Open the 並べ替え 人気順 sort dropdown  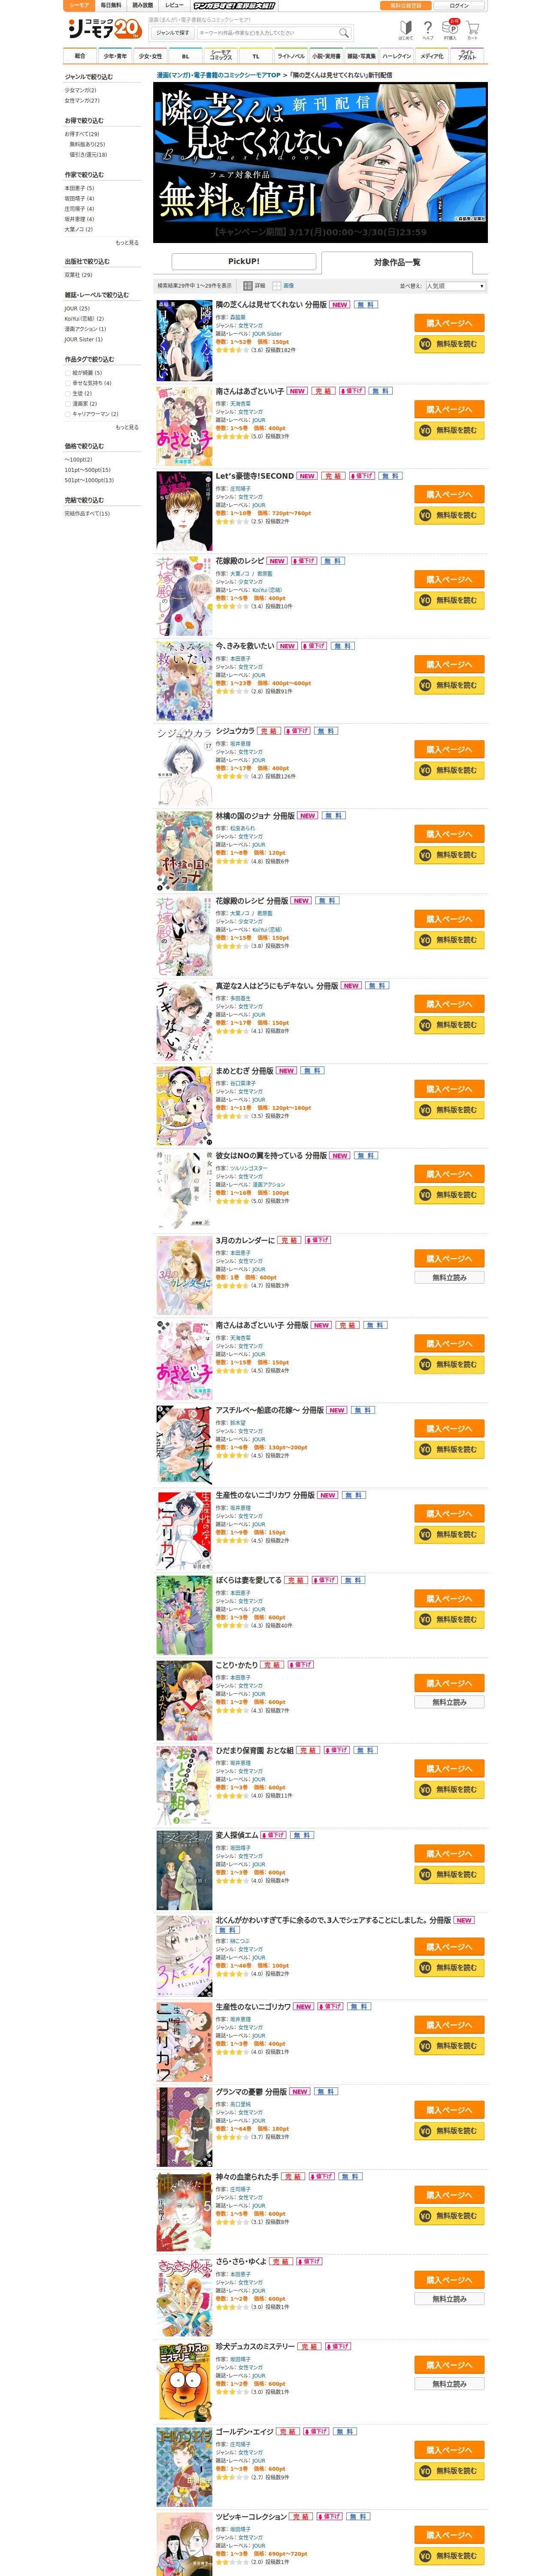[x=456, y=286]
